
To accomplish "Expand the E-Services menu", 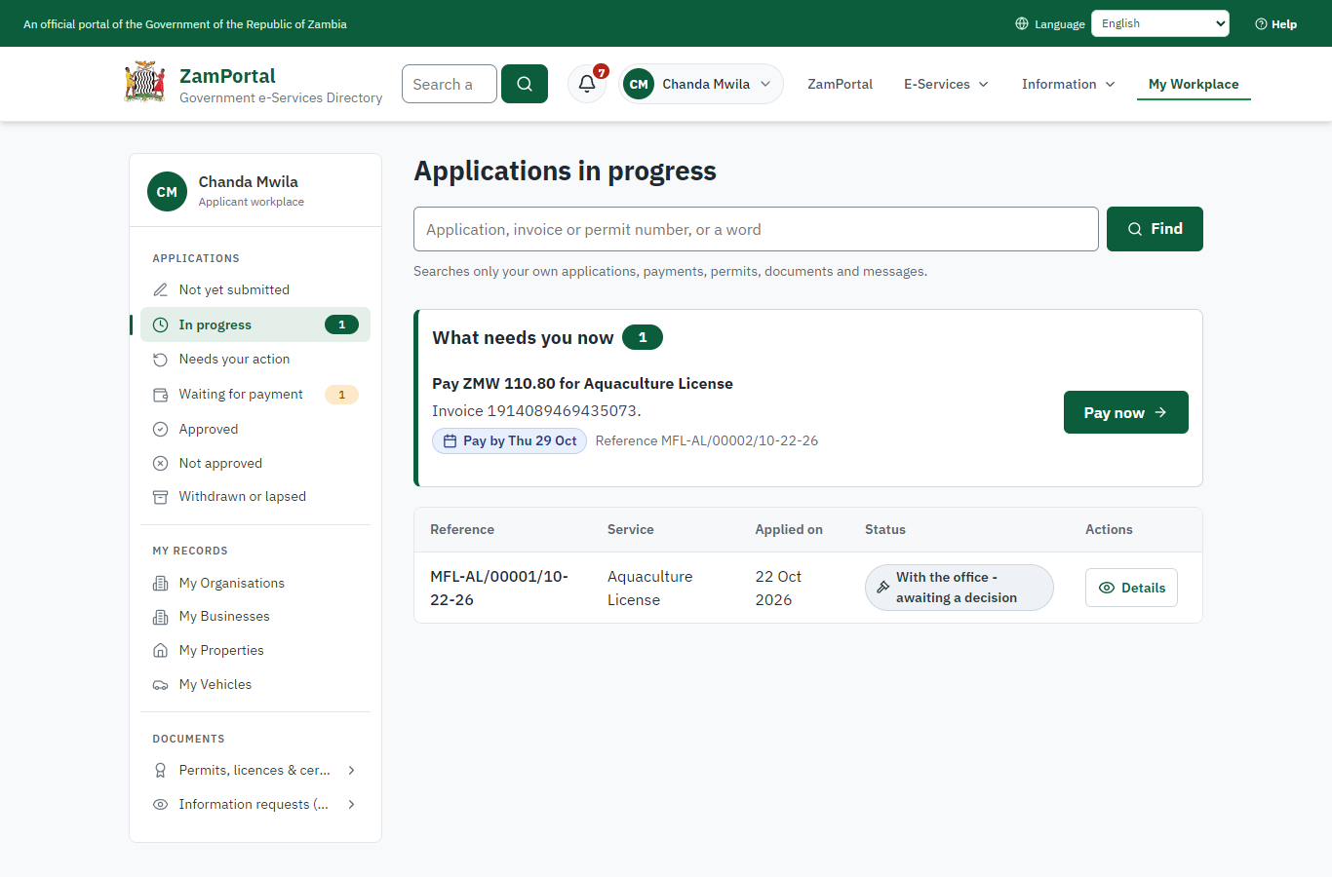I will point(946,84).
